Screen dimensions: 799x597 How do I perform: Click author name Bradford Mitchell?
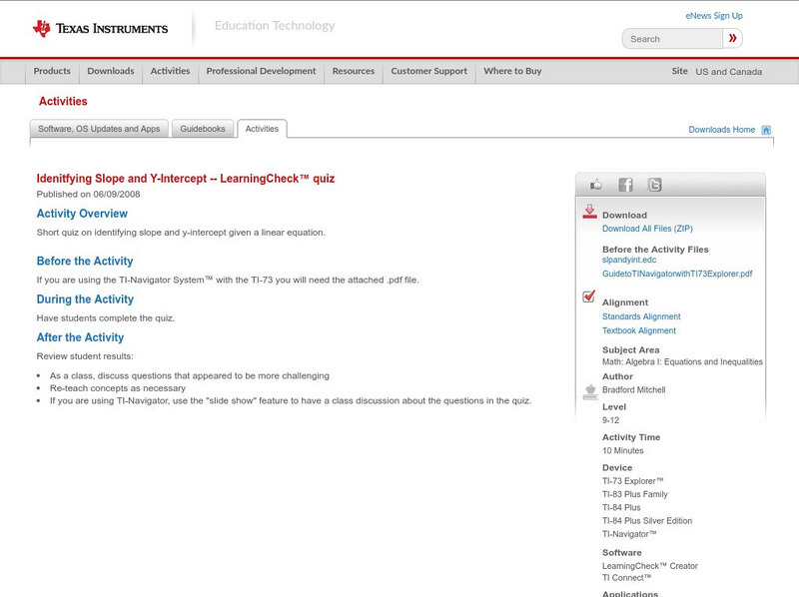(x=634, y=389)
